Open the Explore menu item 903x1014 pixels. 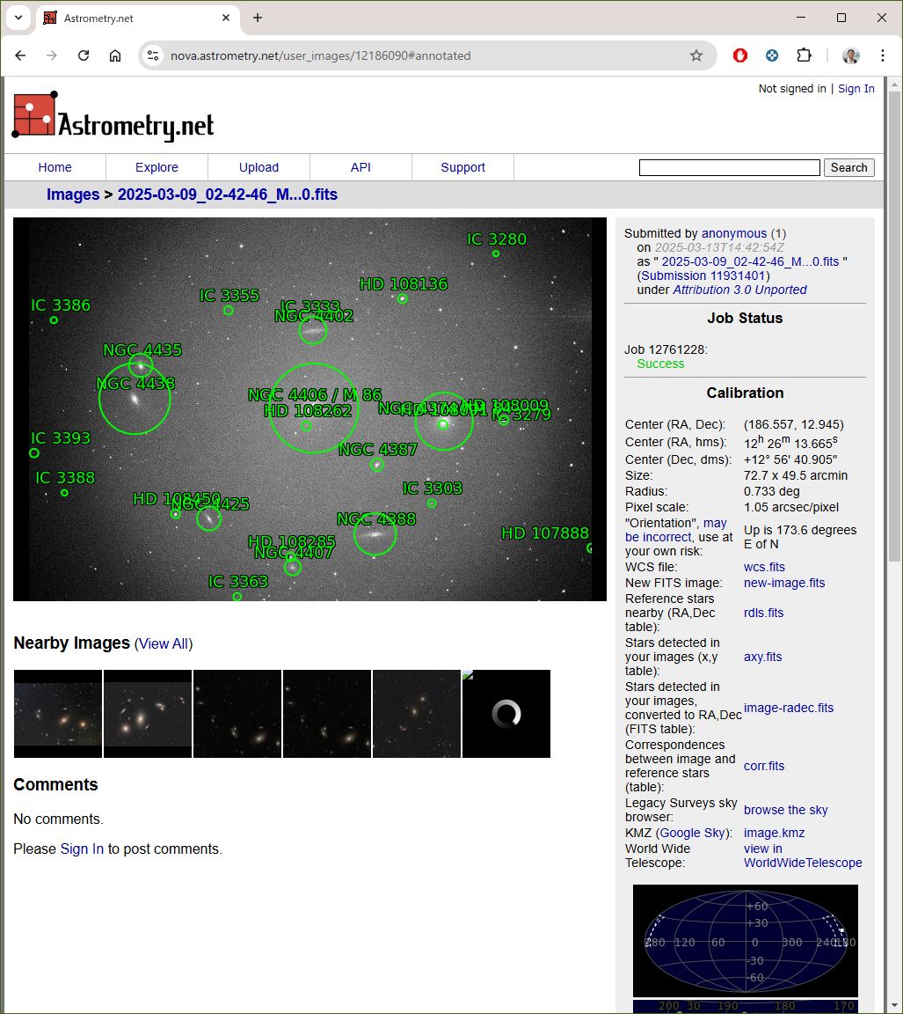pyautogui.click(x=157, y=167)
